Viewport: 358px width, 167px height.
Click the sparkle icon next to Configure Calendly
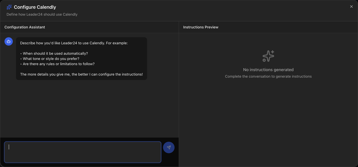pyautogui.click(x=9, y=7)
